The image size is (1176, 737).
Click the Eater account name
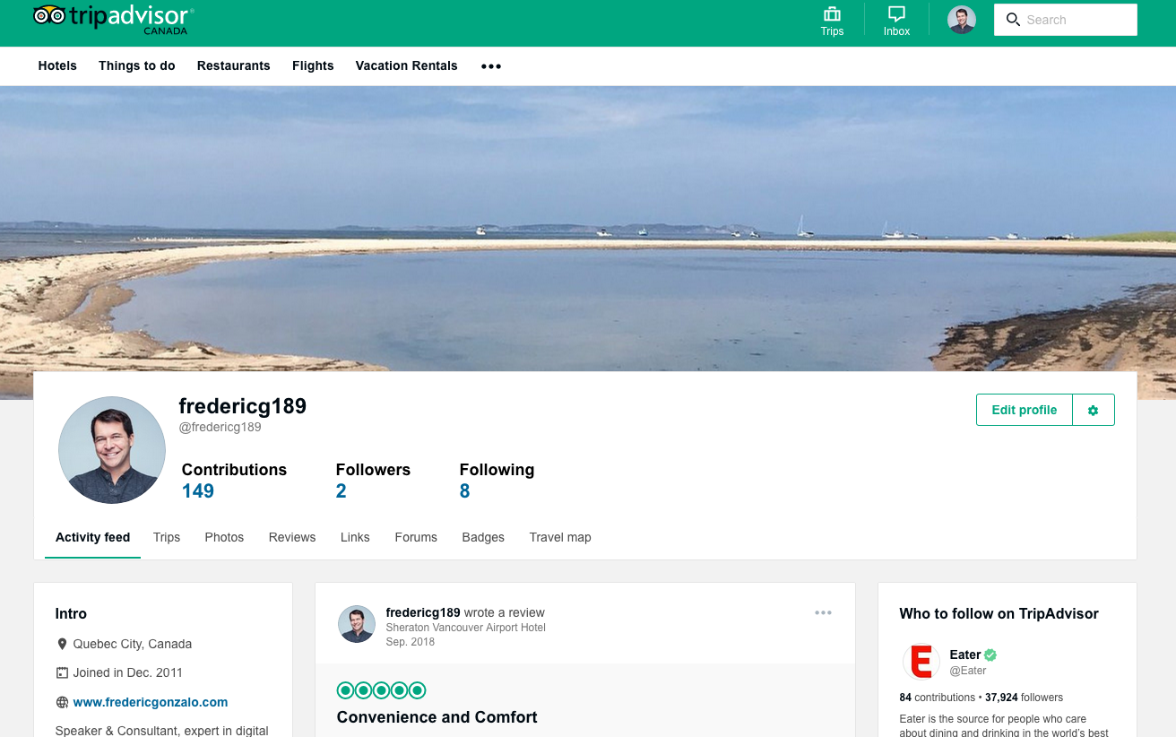965,655
